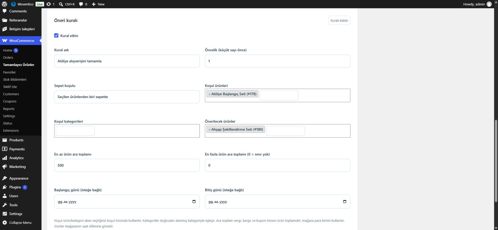Open the Coupons submenu item

tap(10, 102)
